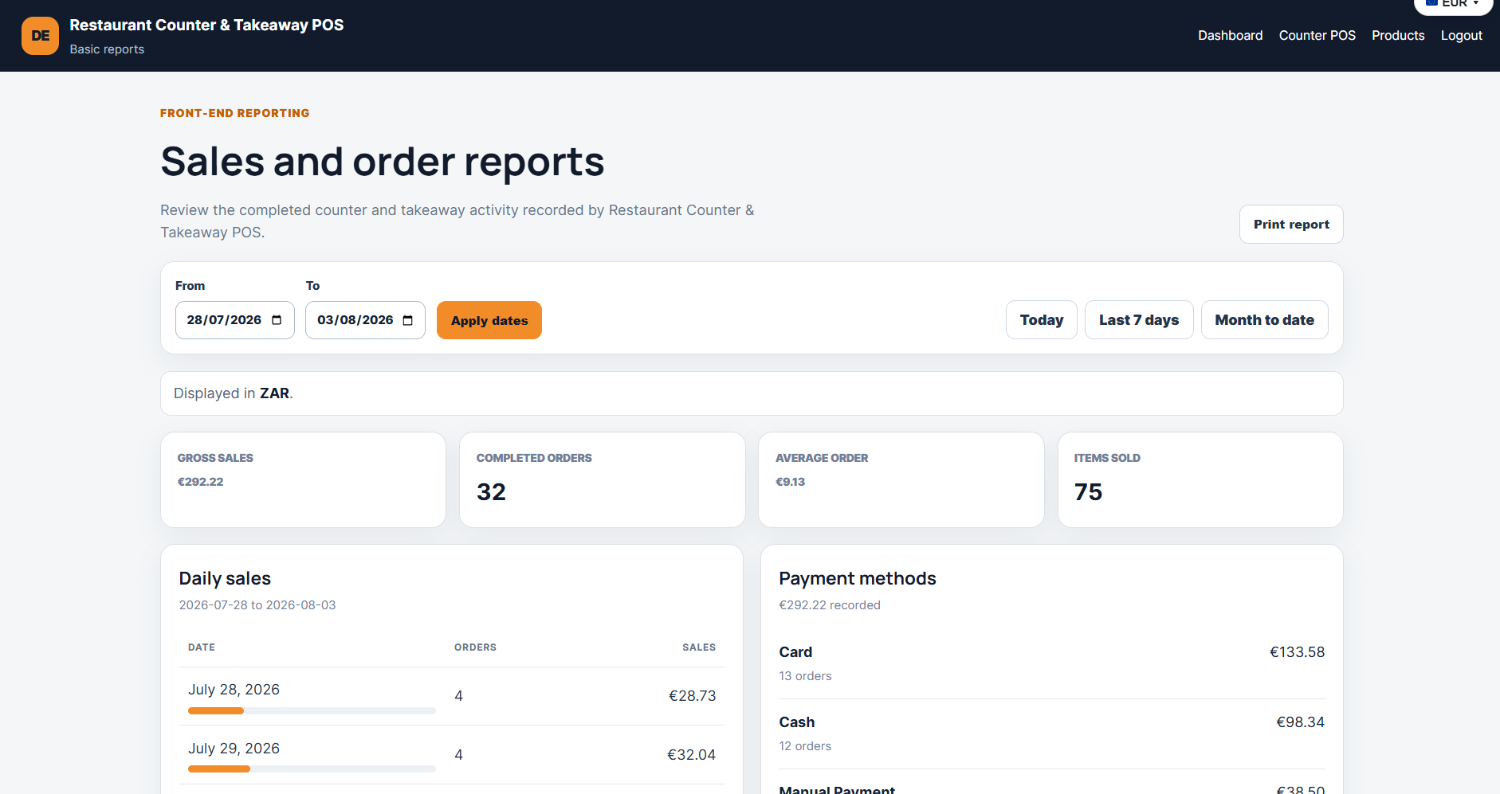Screen dimensions: 1500x794
Task: Open calendar picker in From date field
Action: [x=277, y=320]
